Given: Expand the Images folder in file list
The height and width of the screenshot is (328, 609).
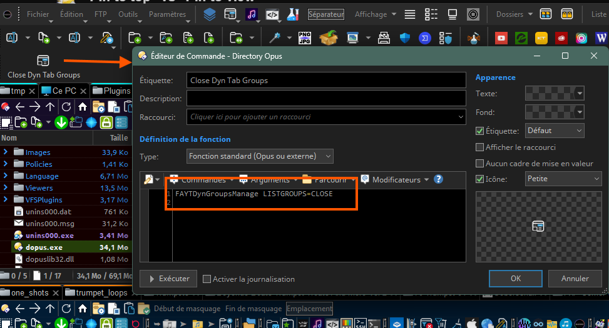Looking at the screenshot, I should 6,152.
